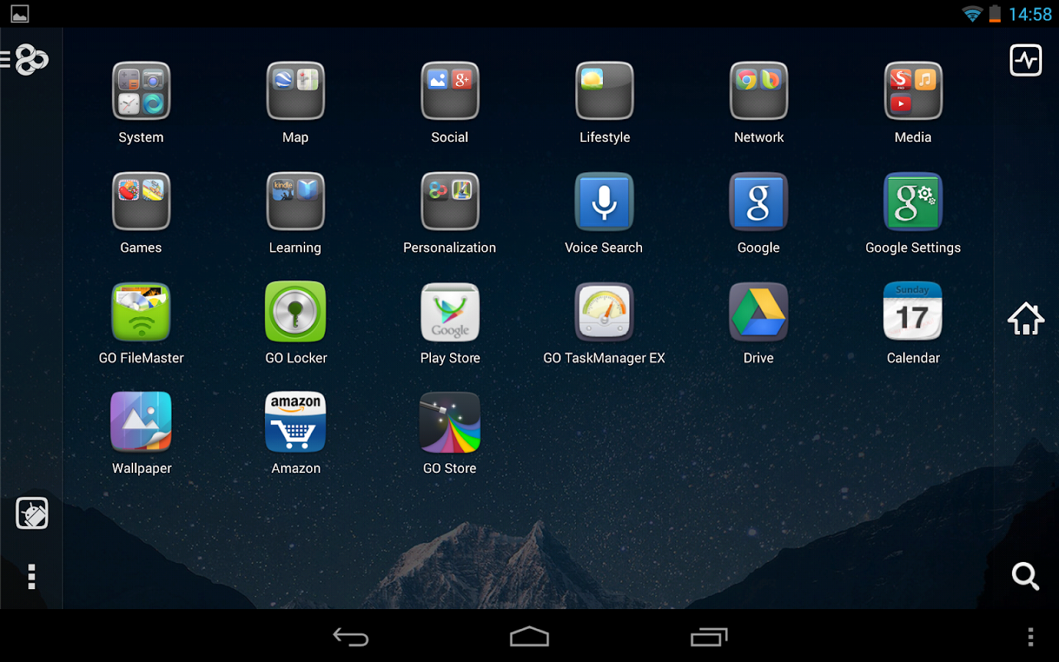This screenshot has width=1059, height=662.
Task: Launch GO FileMaster
Action: pyautogui.click(x=141, y=312)
